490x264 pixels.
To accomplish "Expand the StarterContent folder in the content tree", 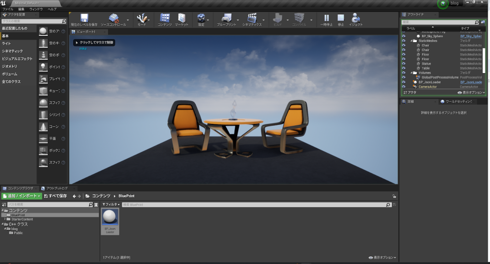I will 5,220.
